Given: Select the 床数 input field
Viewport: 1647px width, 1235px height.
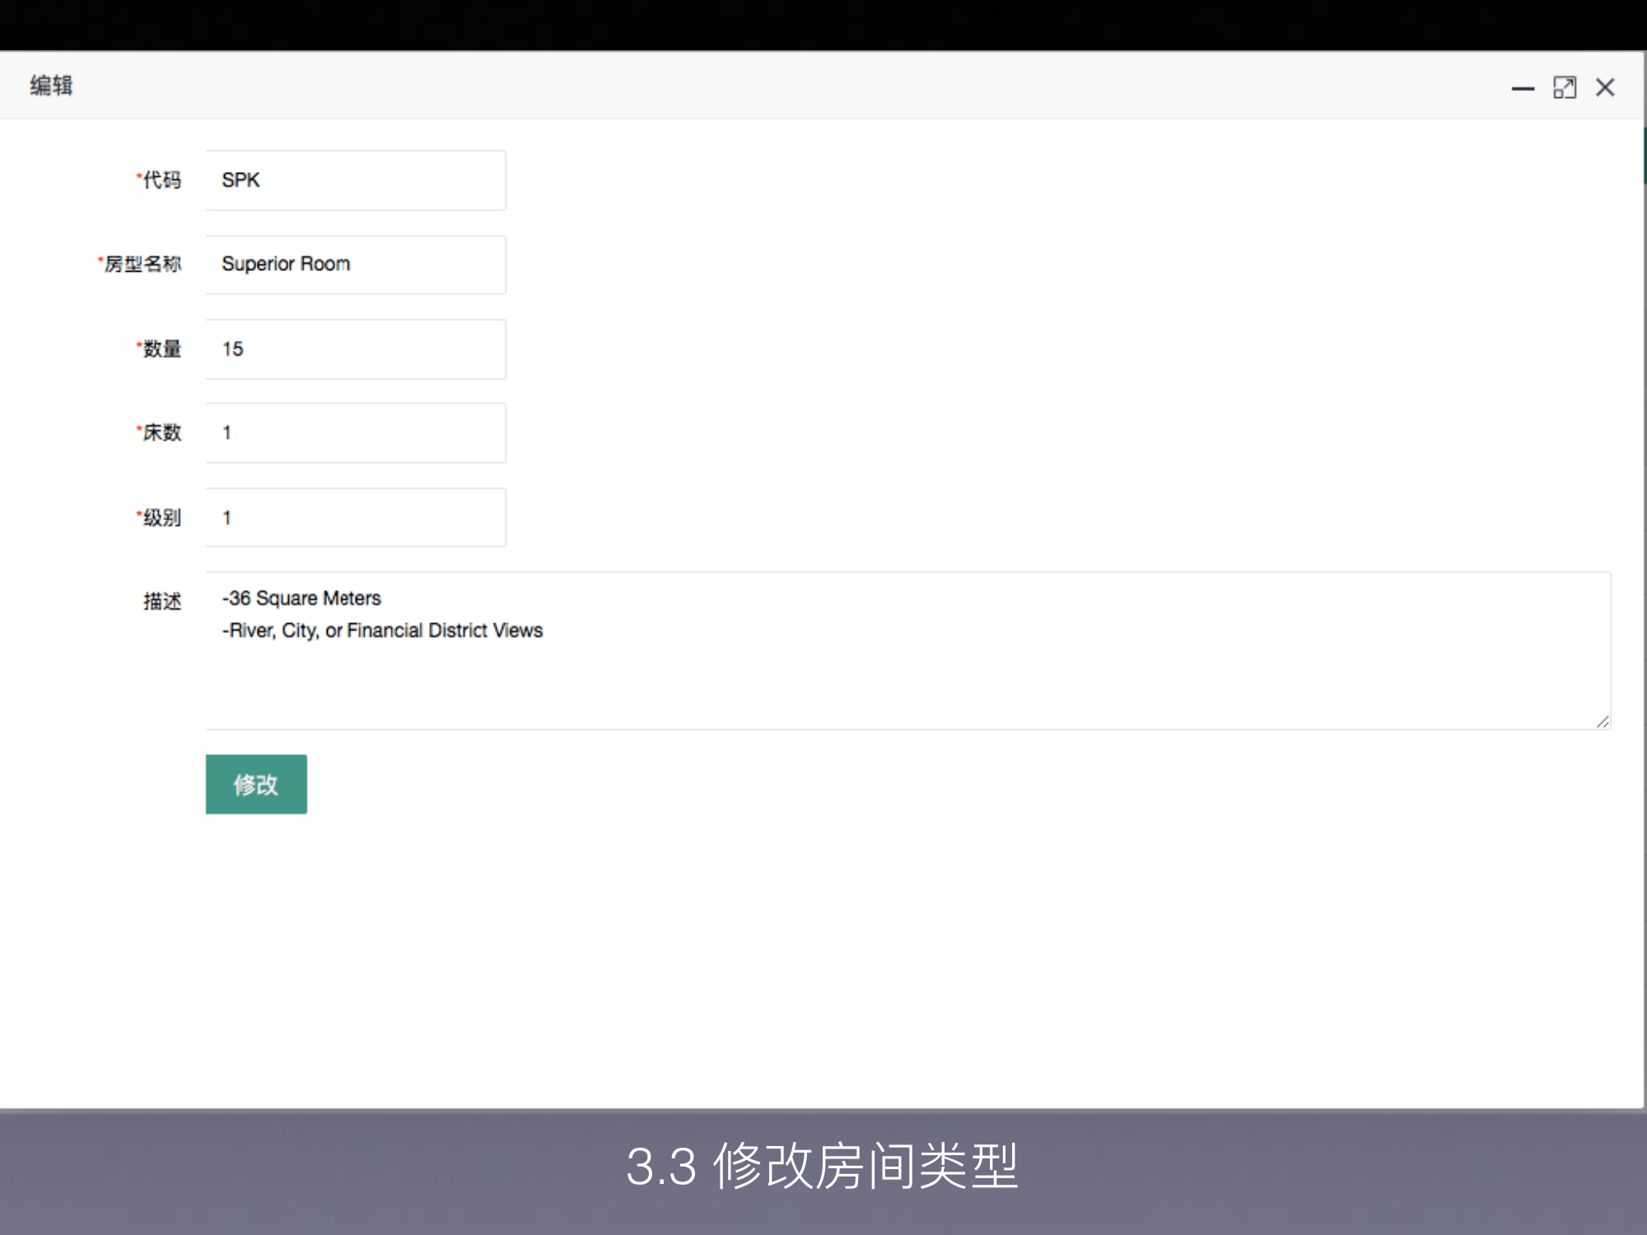Looking at the screenshot, I should coord(356,433).
